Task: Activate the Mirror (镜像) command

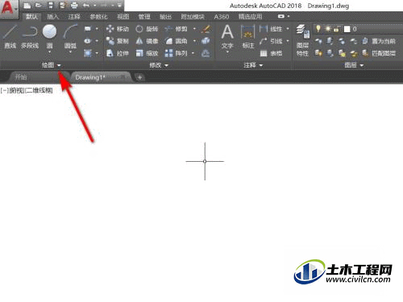Action: tap(147, 41)
